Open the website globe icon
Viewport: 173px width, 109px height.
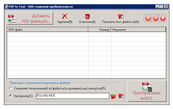click(148, 18)
